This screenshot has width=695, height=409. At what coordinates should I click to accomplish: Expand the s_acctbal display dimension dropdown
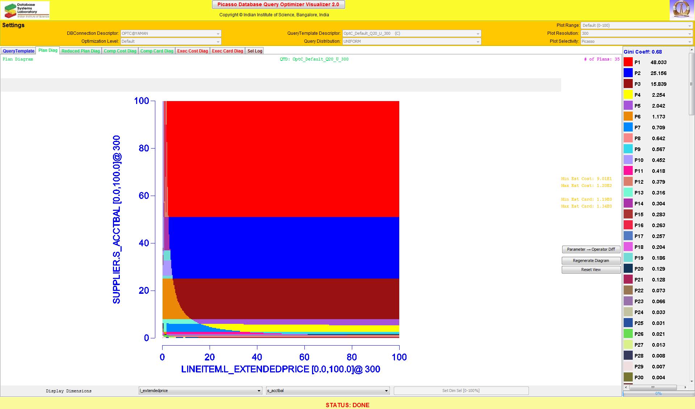click(328, 391)
